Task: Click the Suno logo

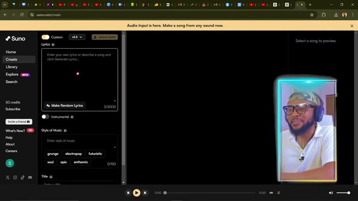Action: click(15, 39)
